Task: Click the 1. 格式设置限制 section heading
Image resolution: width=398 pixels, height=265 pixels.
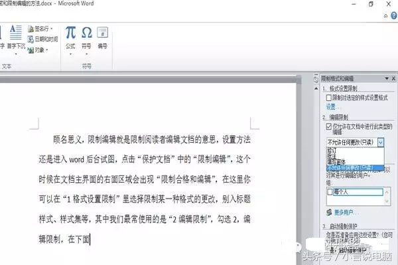Action: (340, 88)
